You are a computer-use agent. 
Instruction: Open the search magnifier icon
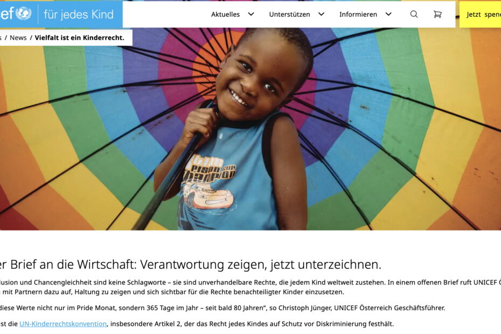tap(414, 14)
